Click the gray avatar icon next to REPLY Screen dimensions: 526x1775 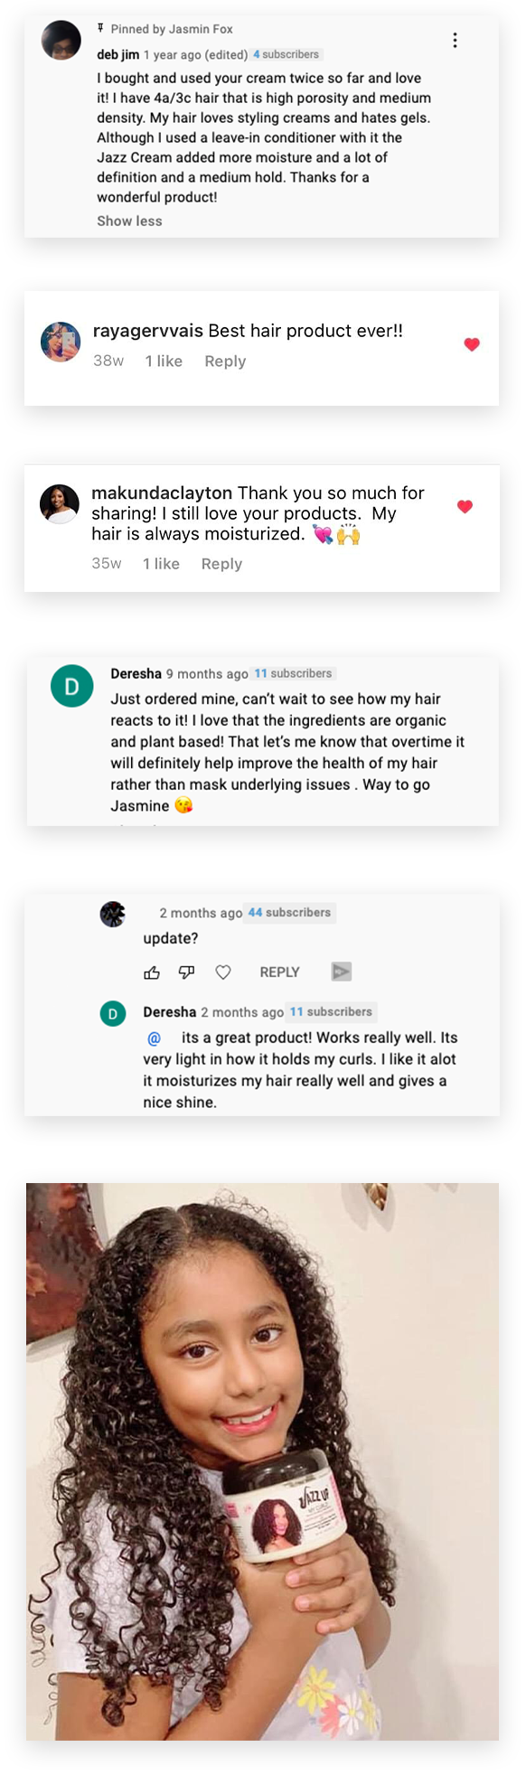(x=341, y=972)
